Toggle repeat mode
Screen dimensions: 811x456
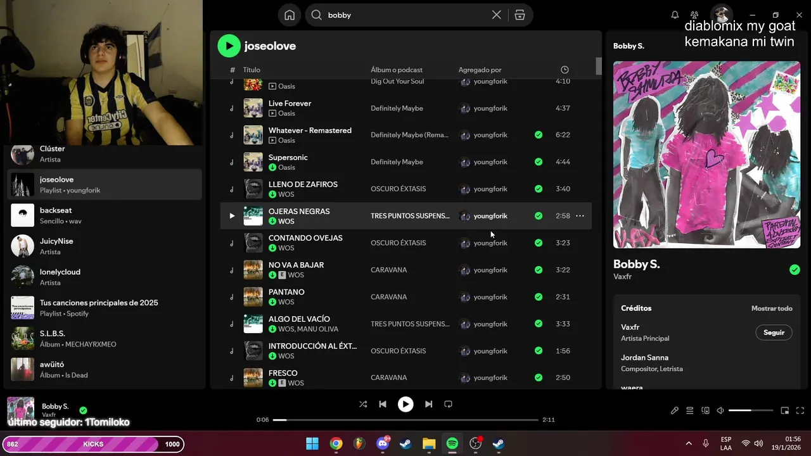[x=448, y=404]
